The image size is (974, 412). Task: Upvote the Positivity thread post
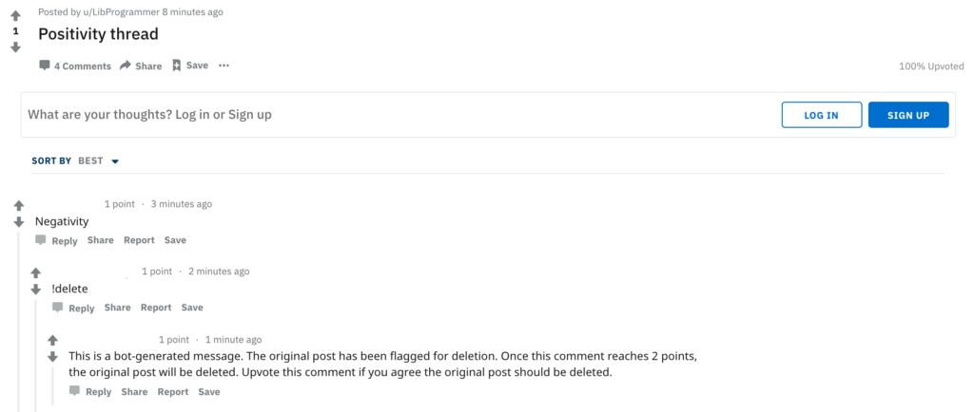point(15,16)
